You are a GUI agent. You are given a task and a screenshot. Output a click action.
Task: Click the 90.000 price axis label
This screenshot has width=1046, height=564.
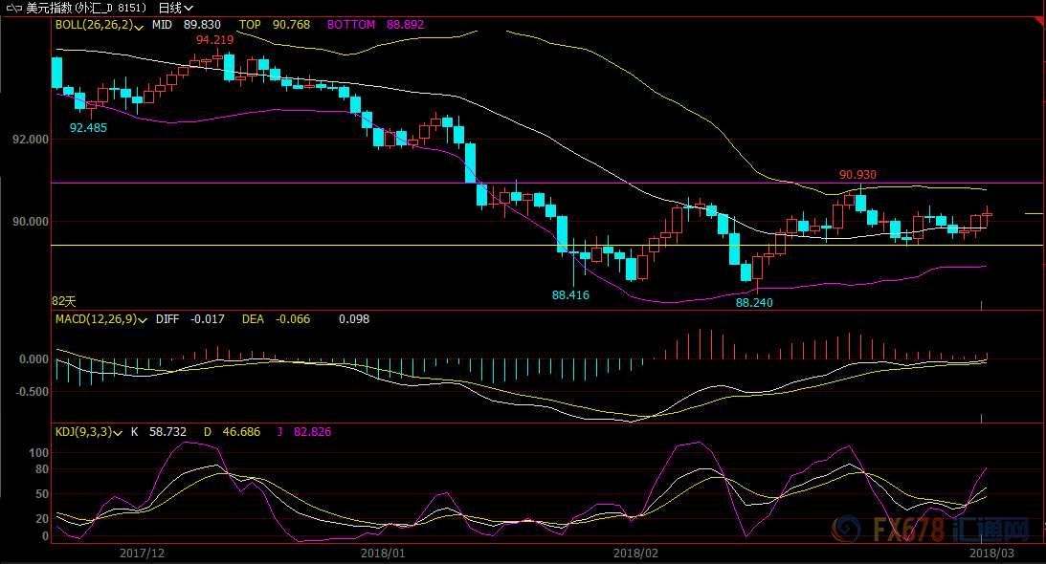click(x=31, y=222)
